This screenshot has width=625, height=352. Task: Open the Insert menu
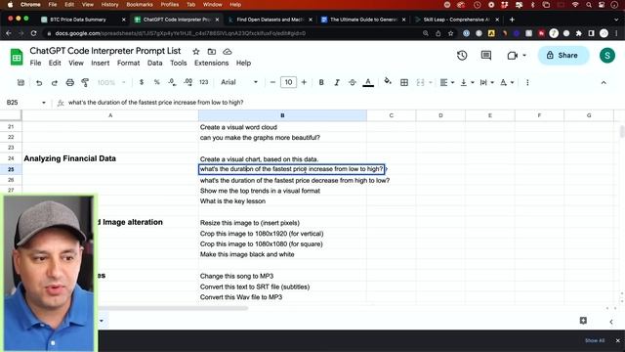100,63
